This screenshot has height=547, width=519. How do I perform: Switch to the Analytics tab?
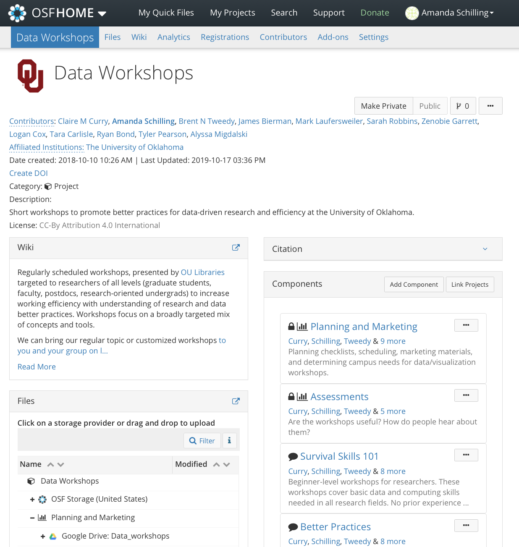point(173,37)
